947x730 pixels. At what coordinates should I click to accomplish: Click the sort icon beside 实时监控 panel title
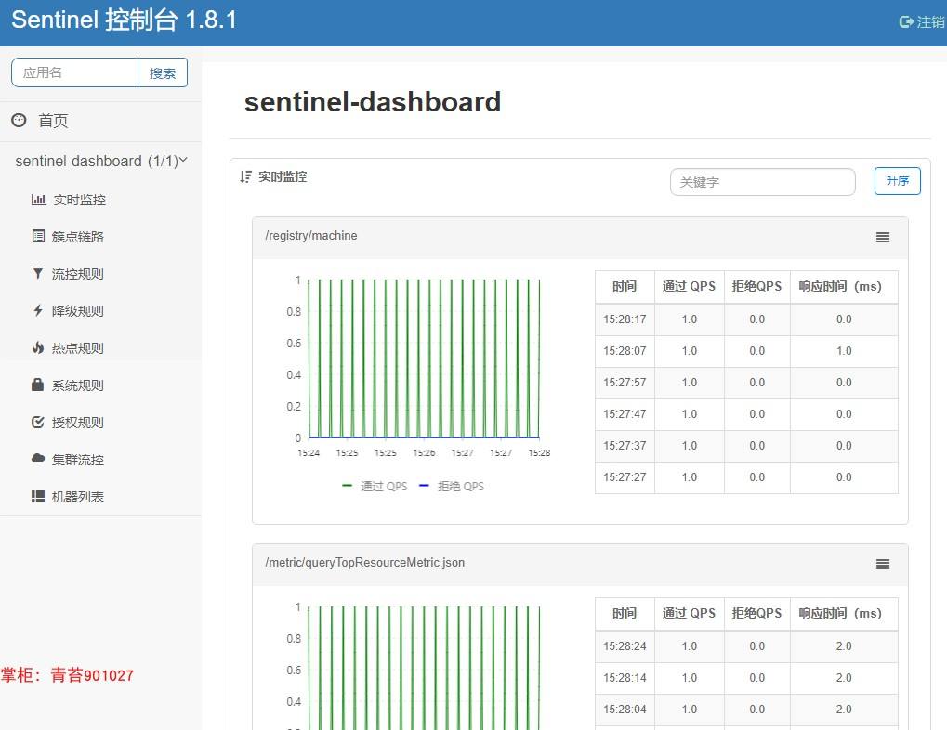pos(245,176)
